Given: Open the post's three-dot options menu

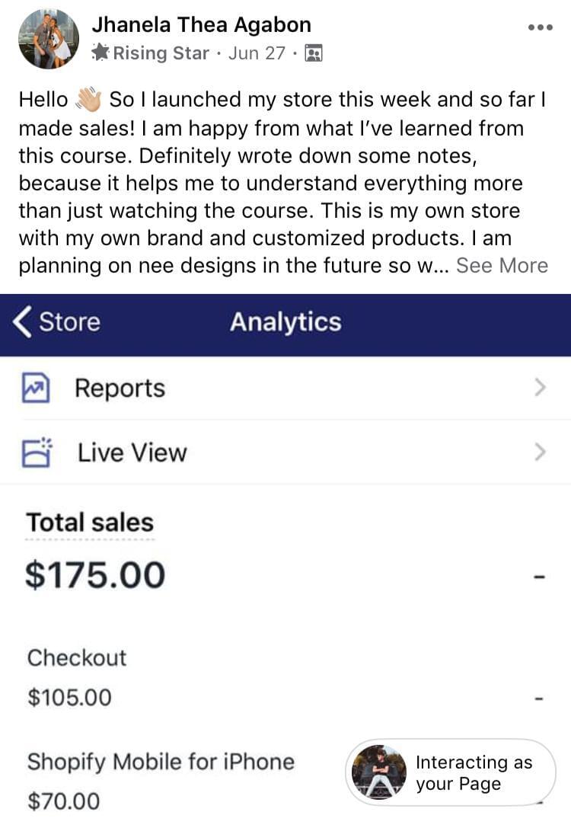Looking at the screenshot, I should tap(540, 27).
